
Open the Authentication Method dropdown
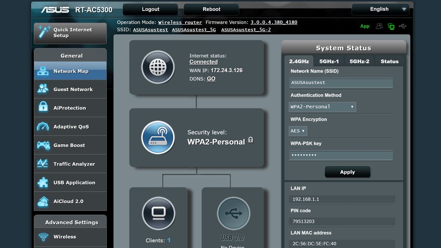pyautogui.click(x=322, y=107)
